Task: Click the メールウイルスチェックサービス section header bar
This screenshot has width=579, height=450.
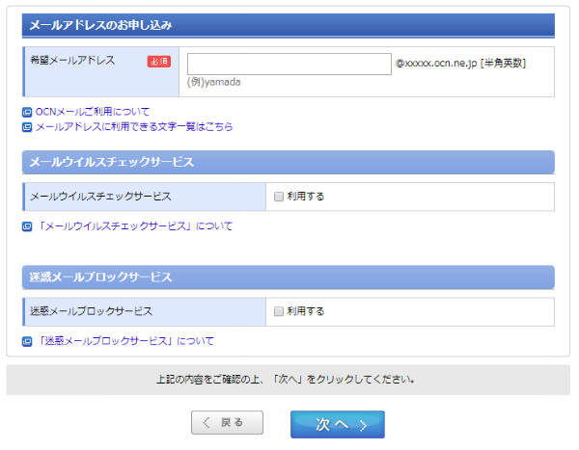Action: (x=289, y=162)
